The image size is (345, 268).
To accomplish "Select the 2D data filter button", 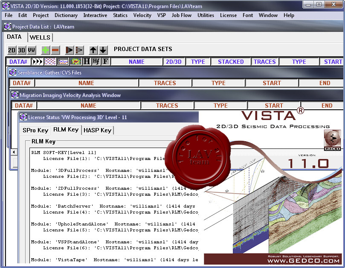I will click(12, 50).
